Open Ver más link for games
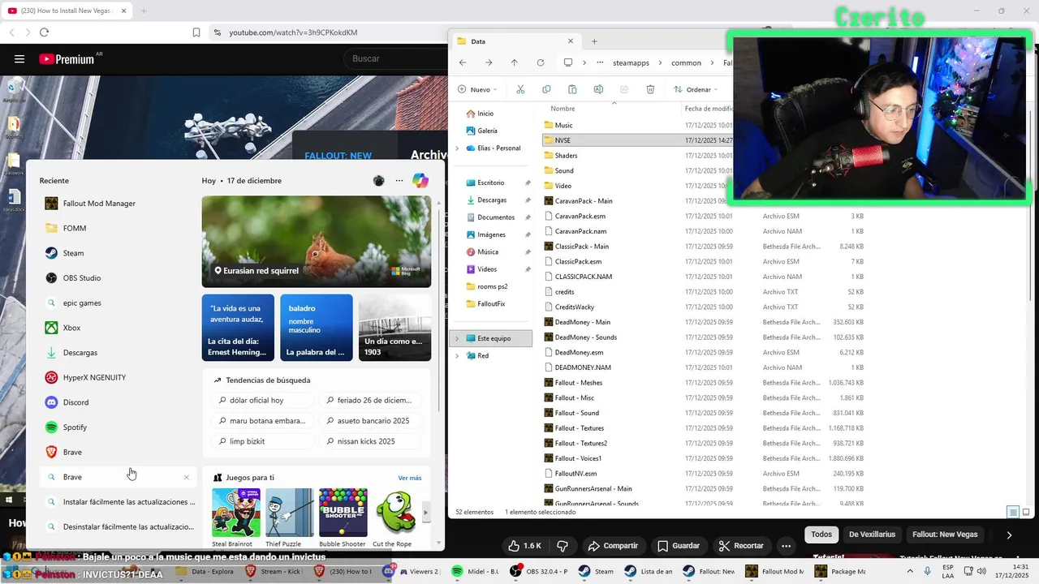Viewport: 1039px width, 584px height. point(410,478)
